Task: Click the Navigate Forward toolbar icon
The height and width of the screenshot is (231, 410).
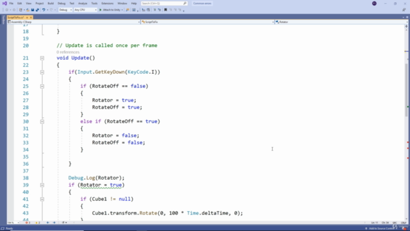Action: (x=14, y=10)
